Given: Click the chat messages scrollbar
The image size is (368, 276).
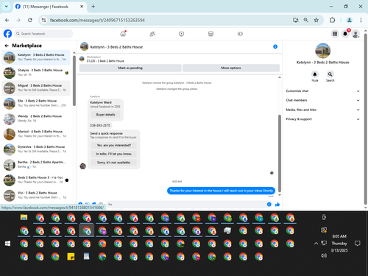Looking at the screenshot, I should pyautogui.click(x=280, y=153).
